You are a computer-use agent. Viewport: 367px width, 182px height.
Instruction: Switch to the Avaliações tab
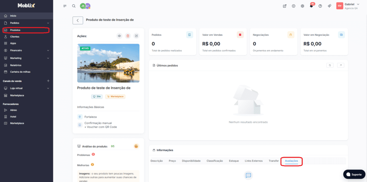click(x=291, y=161)
